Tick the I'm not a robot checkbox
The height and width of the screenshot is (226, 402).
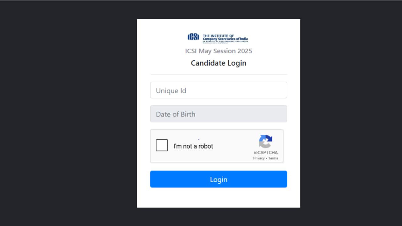pos(162,145)
